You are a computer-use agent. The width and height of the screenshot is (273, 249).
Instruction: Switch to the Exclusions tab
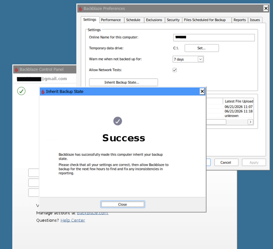click(x=154, y=20)
